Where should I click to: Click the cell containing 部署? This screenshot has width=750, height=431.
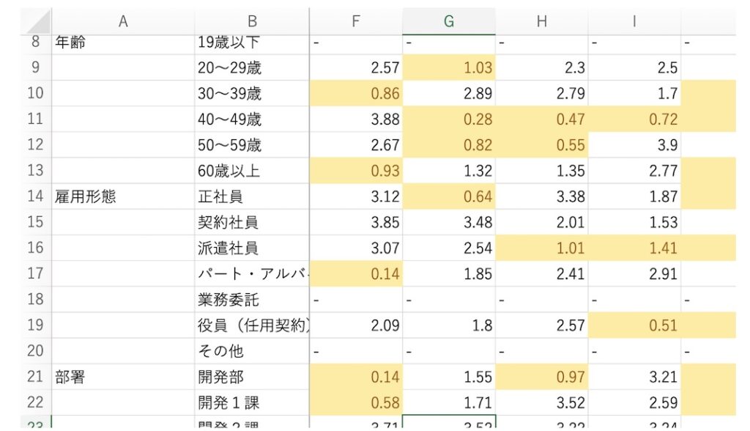(123, 376)
